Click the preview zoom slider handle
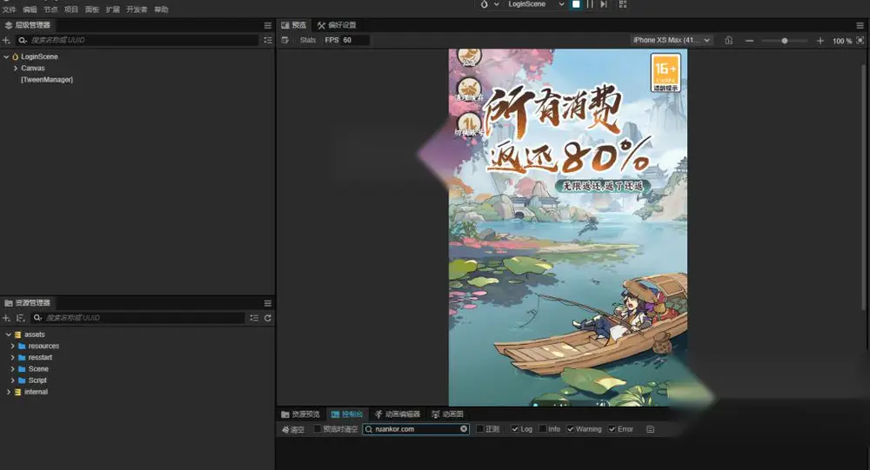Screen dimensions: 870x470 point(785,41)
